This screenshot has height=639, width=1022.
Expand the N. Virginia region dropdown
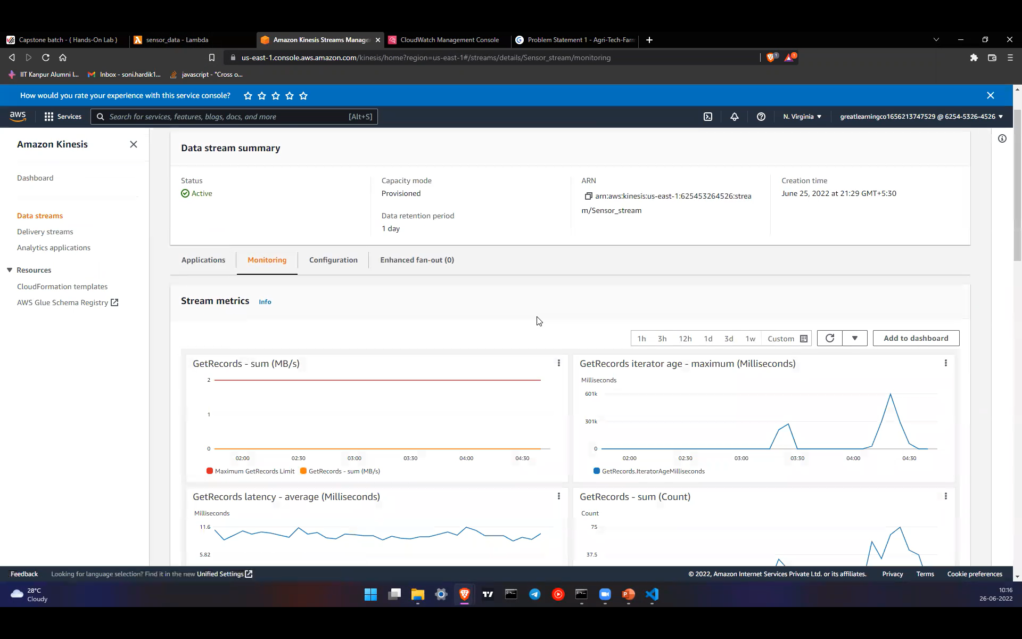pos(802,117)
